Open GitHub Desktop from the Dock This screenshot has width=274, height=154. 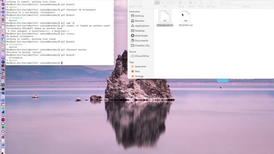(x=3, y=131)
